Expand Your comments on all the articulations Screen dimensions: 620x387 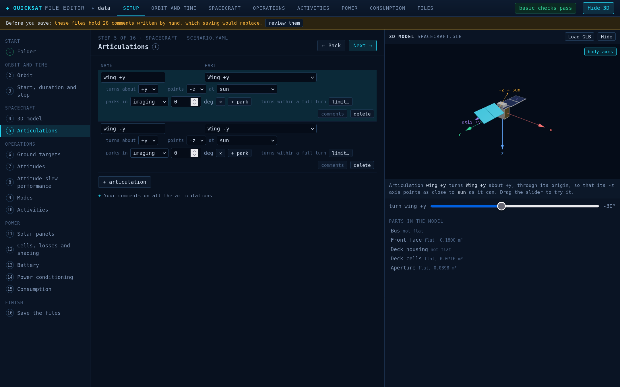[155, 196]
